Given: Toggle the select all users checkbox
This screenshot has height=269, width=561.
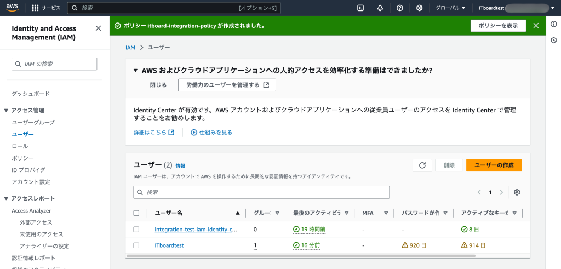Looking at the screenshot, I should [136, 213].
